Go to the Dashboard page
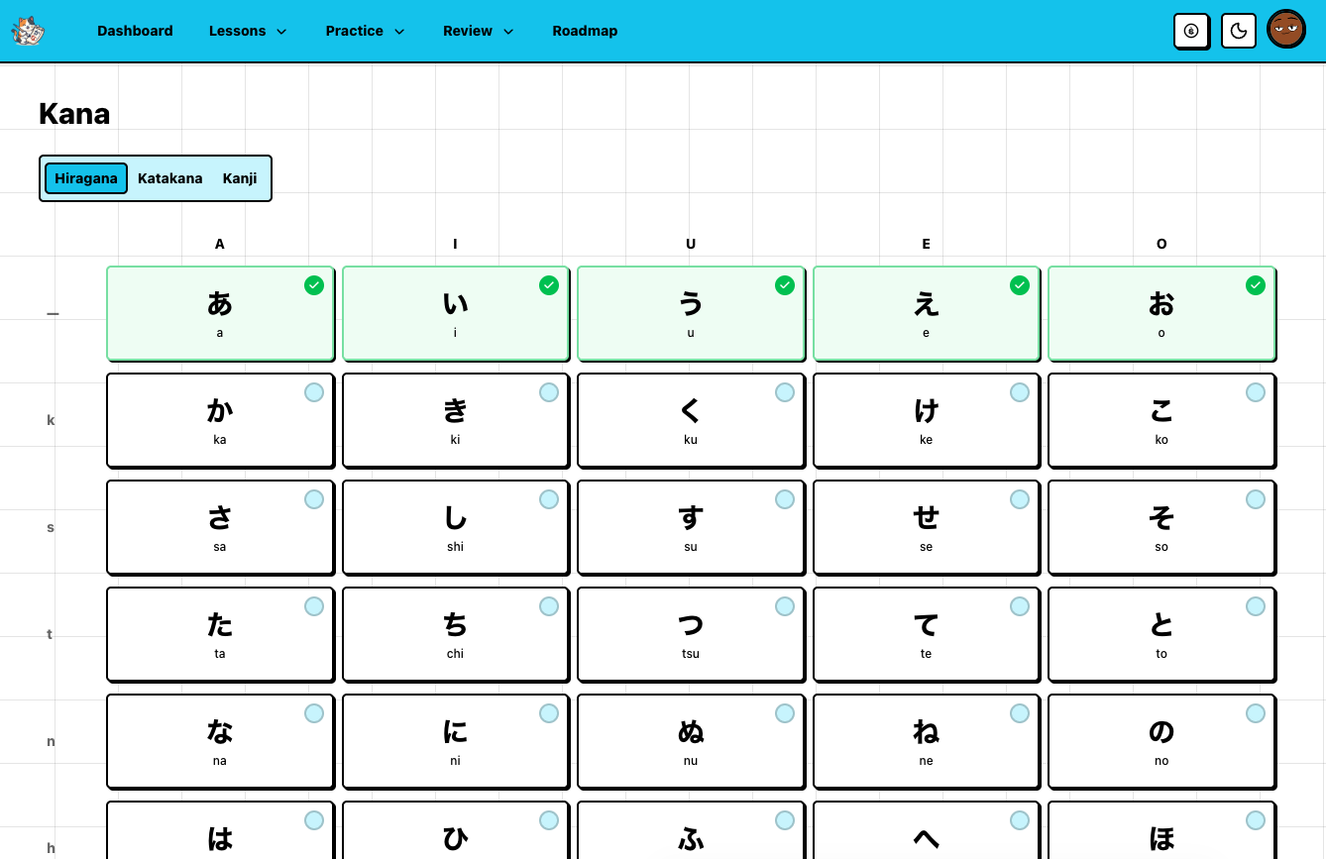Screen dimensions: 1326x859 click(x=135, y=31)
